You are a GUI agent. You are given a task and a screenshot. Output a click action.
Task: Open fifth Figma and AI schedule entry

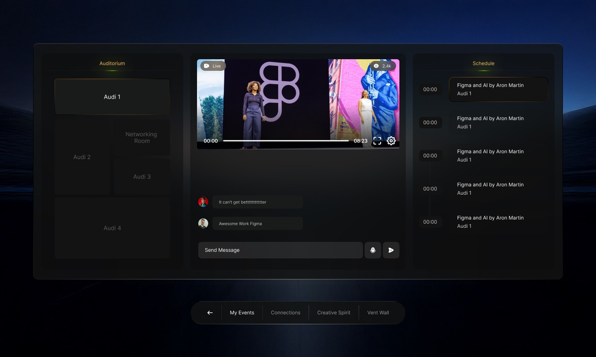click(498, 222)
